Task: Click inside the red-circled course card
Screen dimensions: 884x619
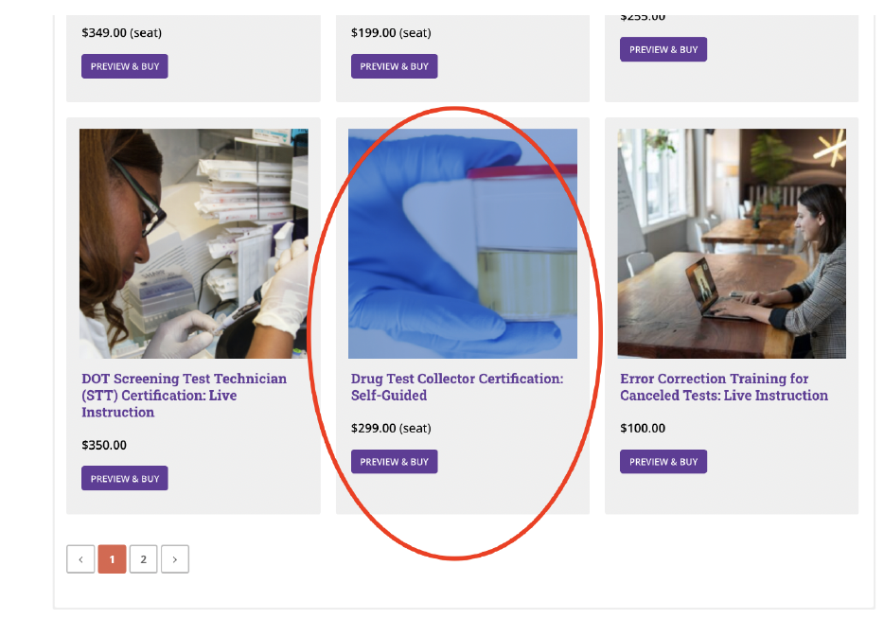Action: (462, 312)
